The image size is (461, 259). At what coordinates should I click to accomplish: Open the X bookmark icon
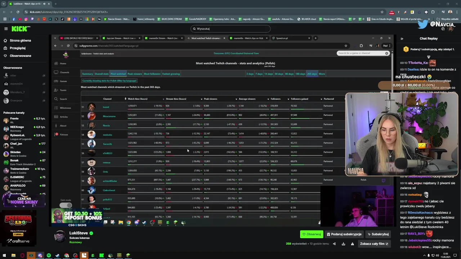(x=56, y=19)
